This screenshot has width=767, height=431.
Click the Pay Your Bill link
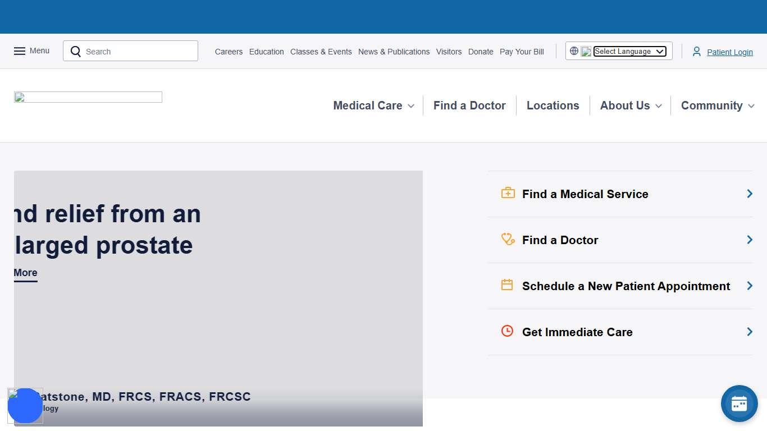pyautogui.click(x=521, y=52)
